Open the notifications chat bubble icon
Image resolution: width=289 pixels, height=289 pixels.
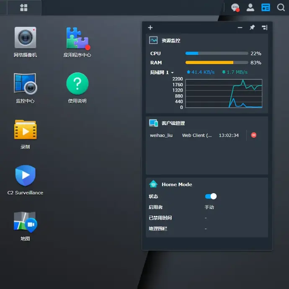(x=235, y=8)
